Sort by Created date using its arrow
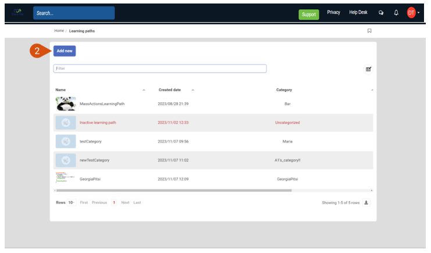The height and width of the screenshot is (253, 431). tap(193, 90)
